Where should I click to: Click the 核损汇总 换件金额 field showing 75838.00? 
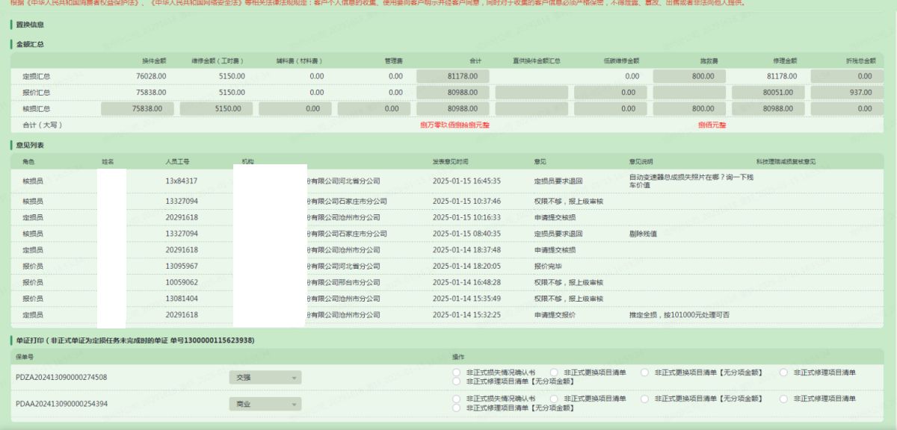tap(137, 108)
